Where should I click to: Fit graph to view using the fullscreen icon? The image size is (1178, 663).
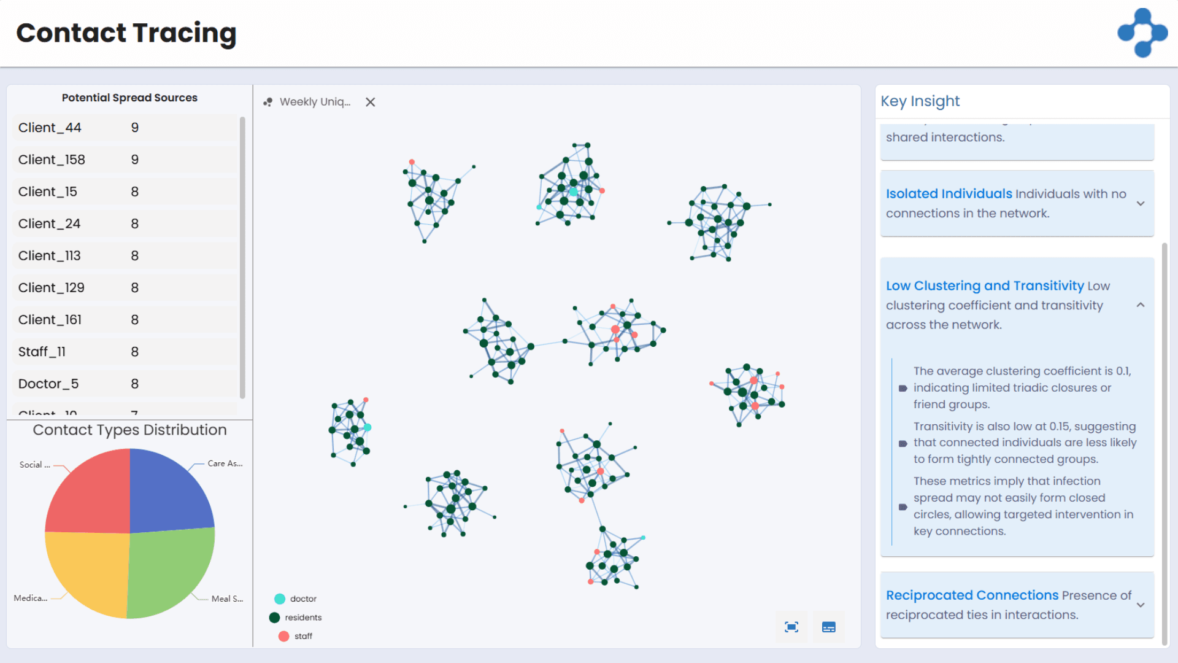tap(791, 627)
